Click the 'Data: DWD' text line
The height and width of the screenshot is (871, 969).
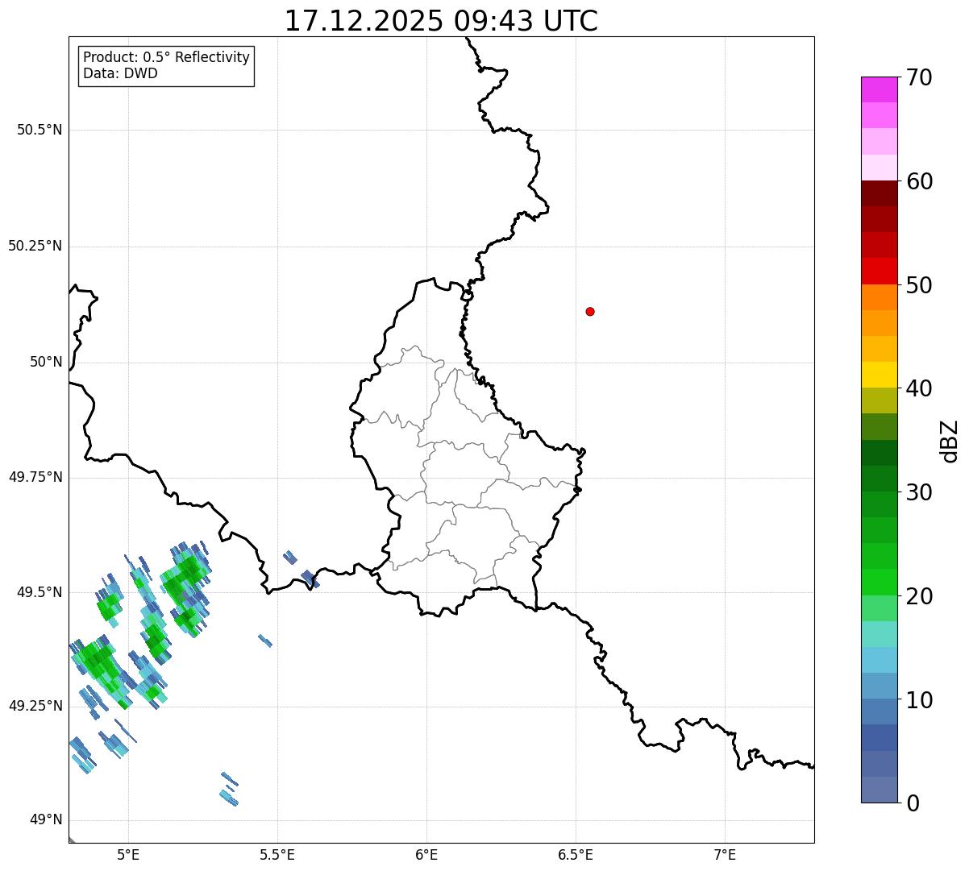pyautogui.click(x=120, y=74)
